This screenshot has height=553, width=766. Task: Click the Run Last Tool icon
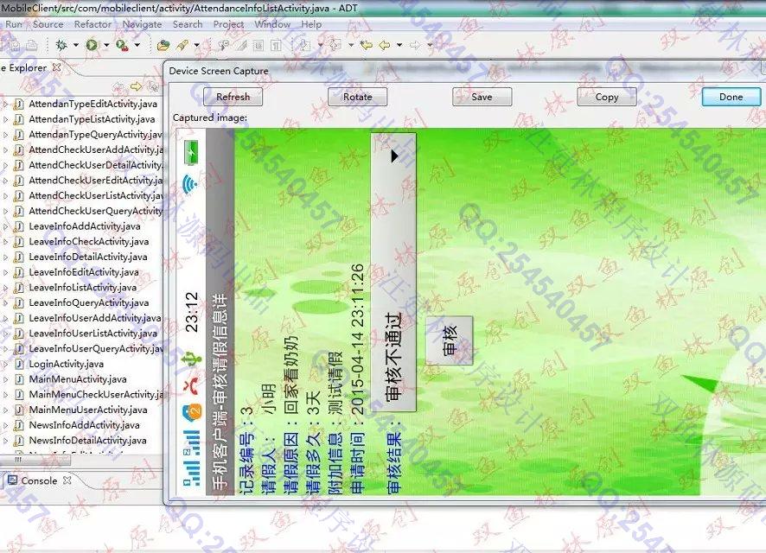pyautogui.click(x=122, y=45)
